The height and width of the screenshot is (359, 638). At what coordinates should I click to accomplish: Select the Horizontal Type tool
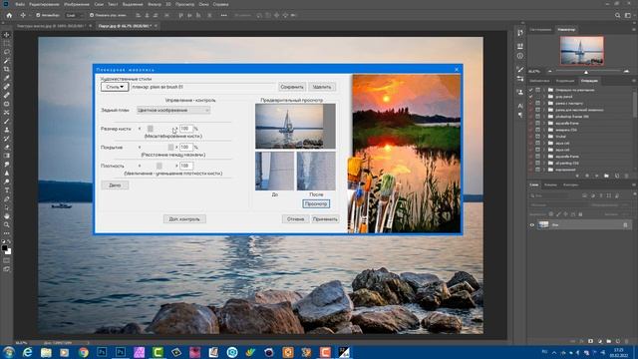click(x=7, y=190)
